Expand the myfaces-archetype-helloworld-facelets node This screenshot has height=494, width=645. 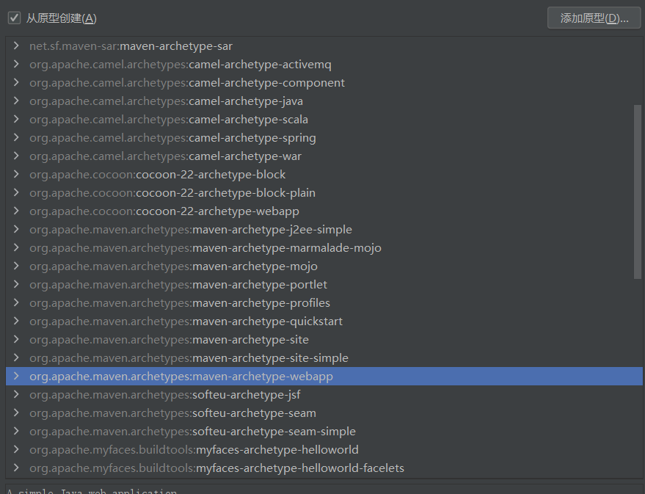click(x=16, y=468)
